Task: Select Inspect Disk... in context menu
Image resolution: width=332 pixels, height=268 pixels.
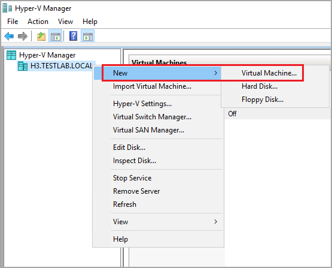Action: (135, 161)
